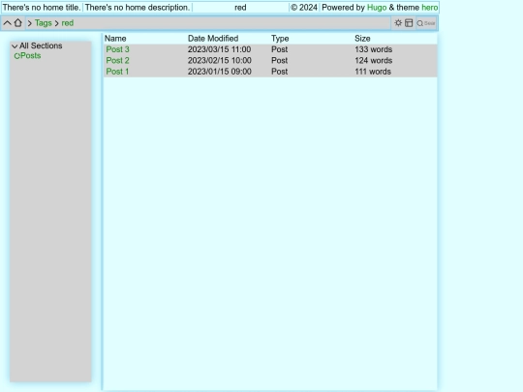This screenshot has height=392, width=523.
Task: Open the Post 3 link
Action: (117, 49)
